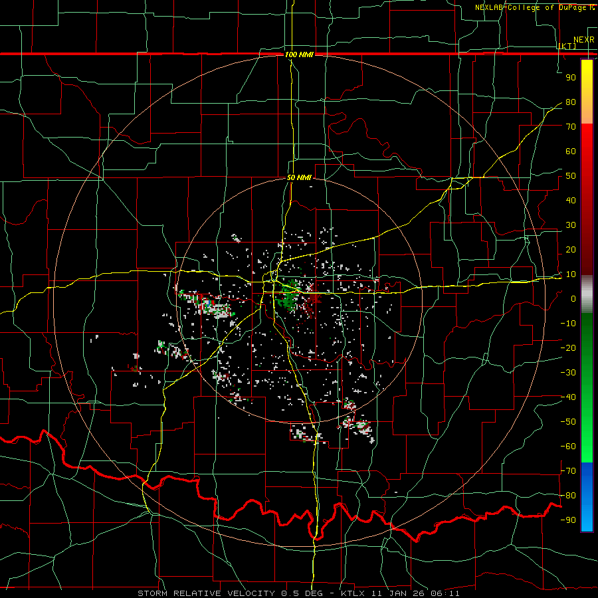The width and height of the screenshot is (598, 598).
Task: Click the -40 value on velocity scale
Action: [568, 397]
